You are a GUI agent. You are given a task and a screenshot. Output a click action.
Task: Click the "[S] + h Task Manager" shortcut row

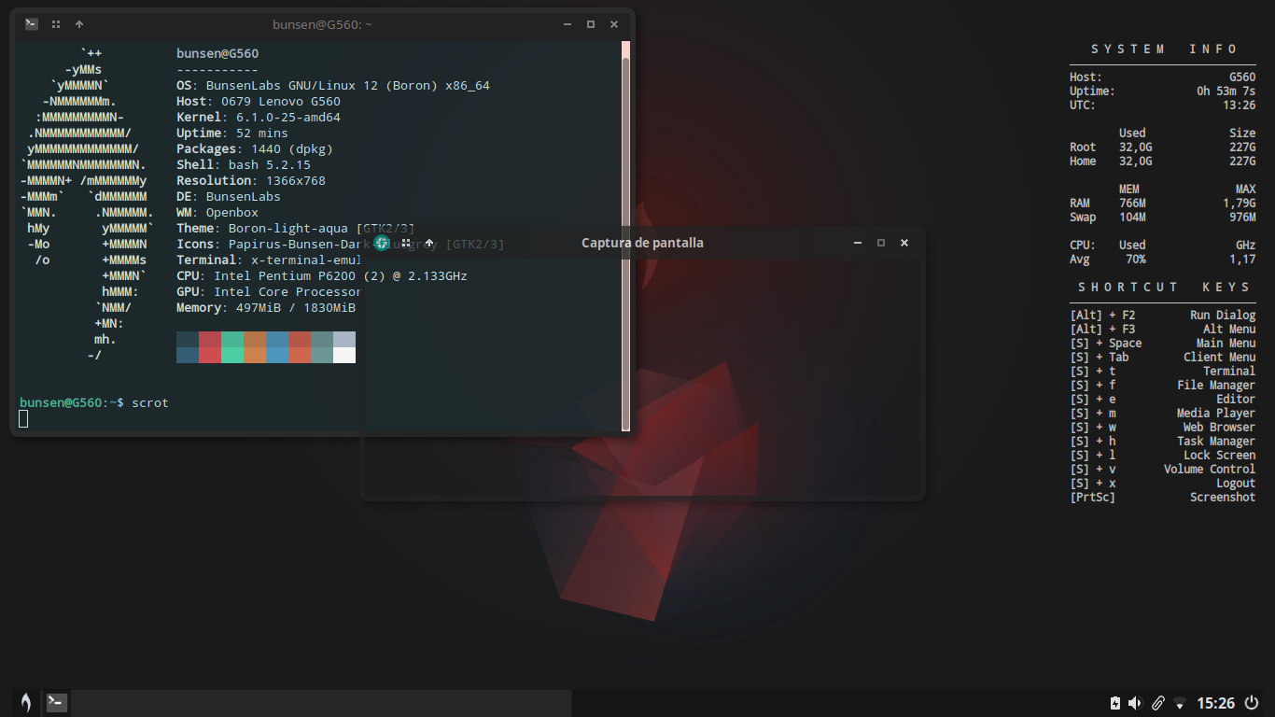tap(1162, 442)
